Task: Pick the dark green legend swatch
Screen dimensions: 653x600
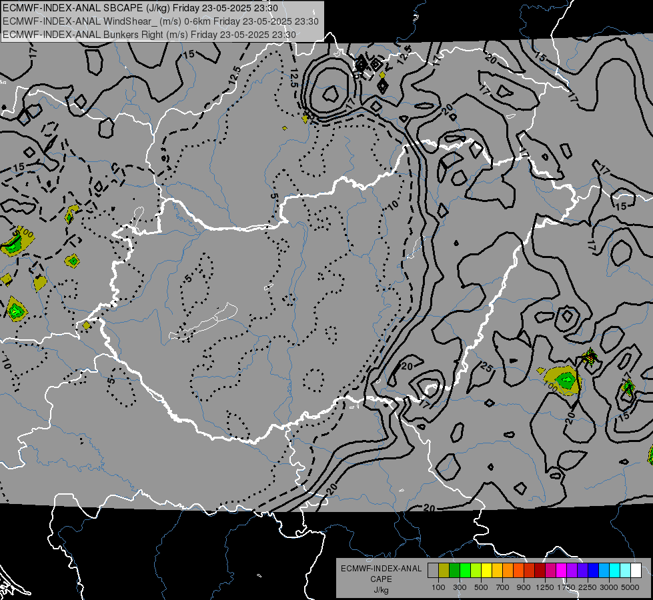Action: pos(454,571)
